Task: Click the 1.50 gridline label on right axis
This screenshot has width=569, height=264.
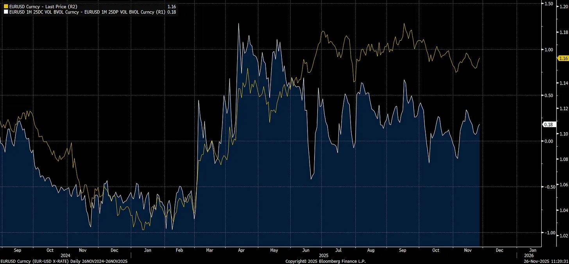Action: click(549, 4)
